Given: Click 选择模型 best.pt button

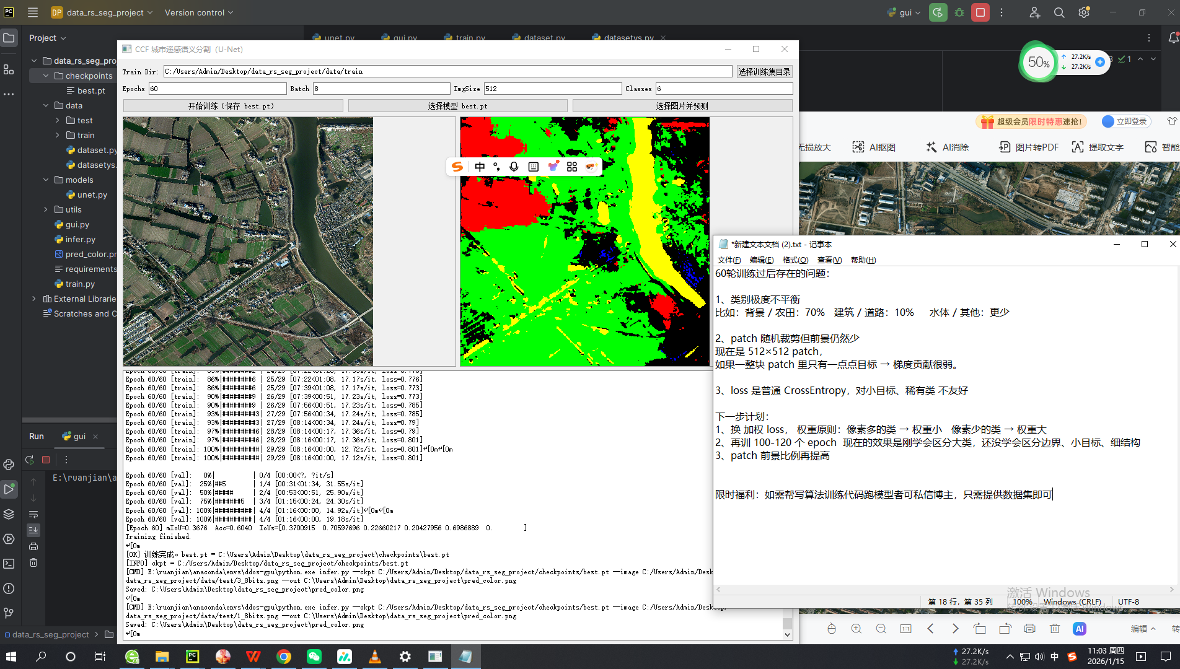Looking at the screenshot, I should 457,106.
